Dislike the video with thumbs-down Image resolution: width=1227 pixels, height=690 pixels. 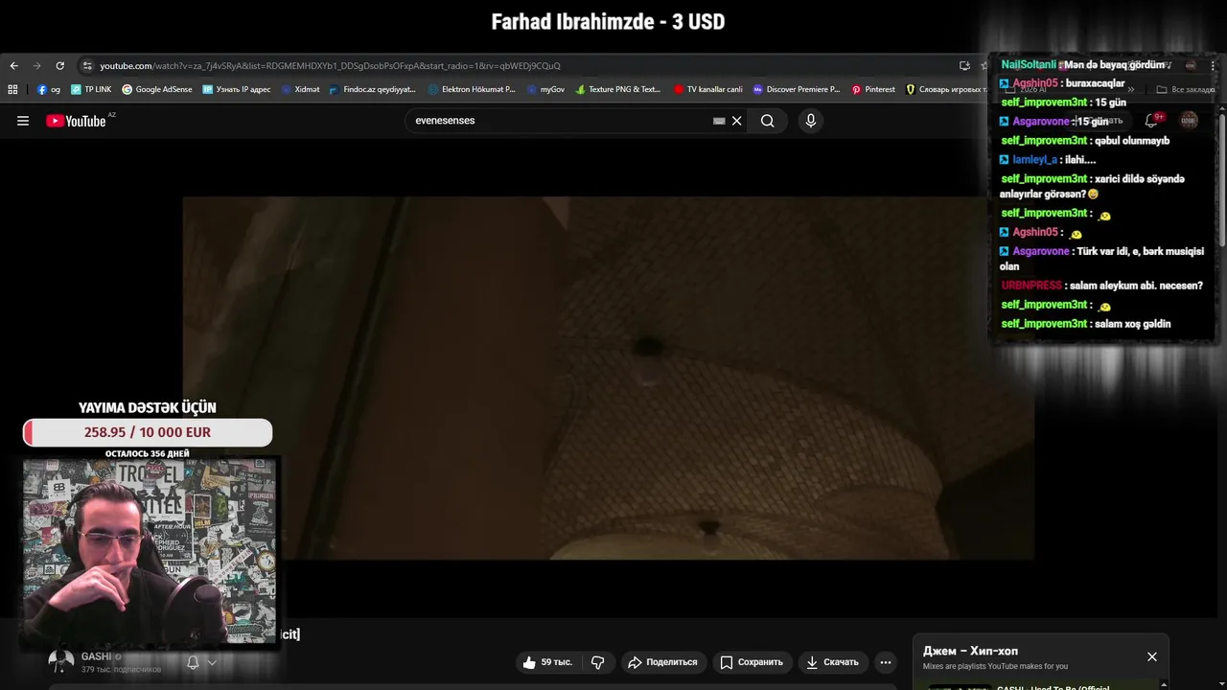point(597,662)
